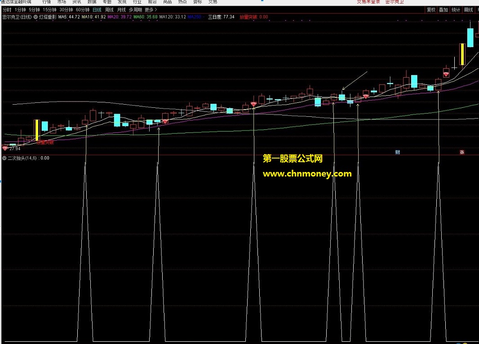Click the MA120: 33.12 value
Image resolution: width=479 pixels, height=344 pixels.
pos(173,17)
